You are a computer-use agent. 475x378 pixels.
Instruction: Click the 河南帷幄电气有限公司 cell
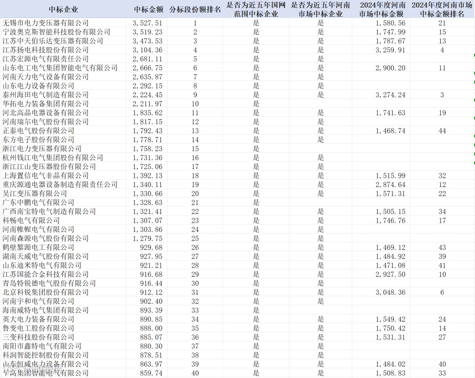click(38, 229)
